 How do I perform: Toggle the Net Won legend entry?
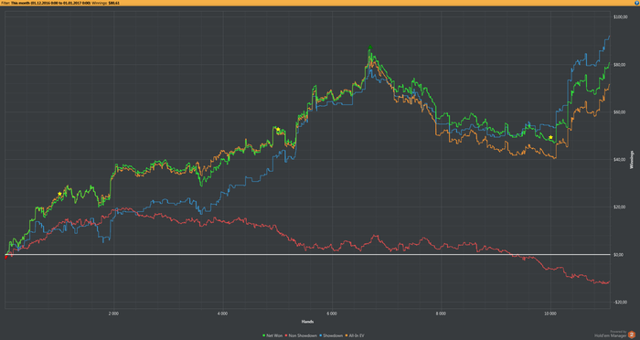pyautogui.click(x=272, y=335)
